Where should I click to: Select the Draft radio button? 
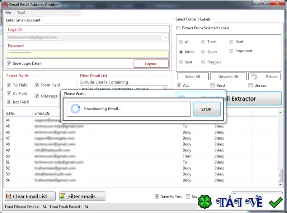click(231, 42)
